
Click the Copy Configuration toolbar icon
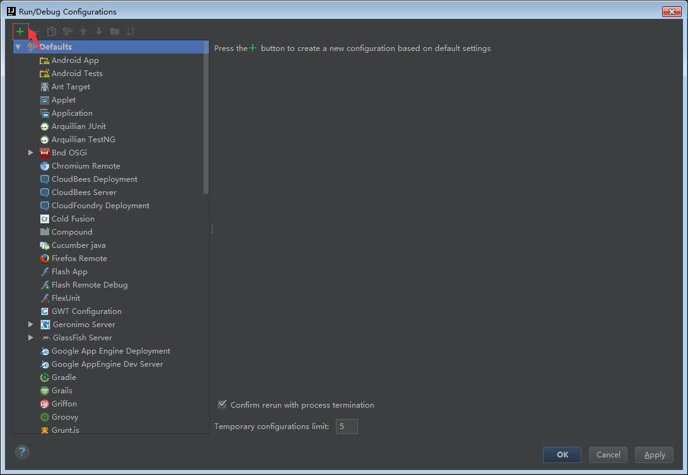click(51, 31)
